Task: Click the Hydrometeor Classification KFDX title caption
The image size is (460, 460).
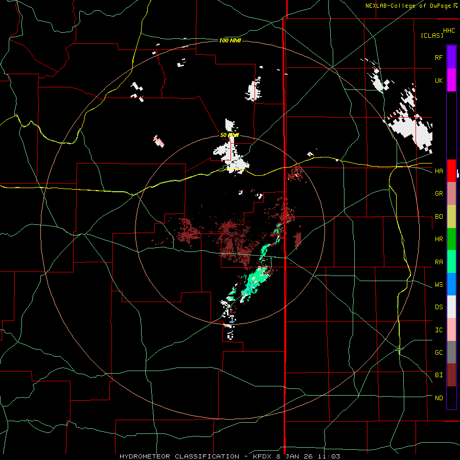Action: pyautogui.click(x=230, y=456)
